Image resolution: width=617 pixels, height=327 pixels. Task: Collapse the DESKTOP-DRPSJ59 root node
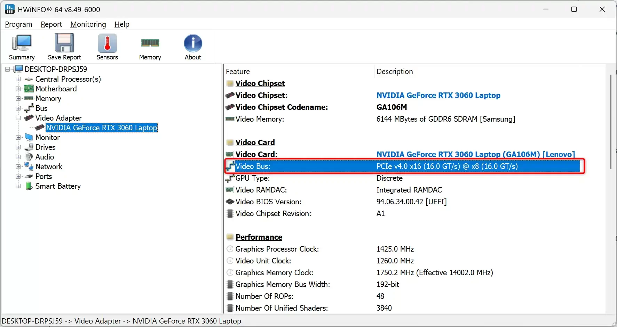point(8,69)
